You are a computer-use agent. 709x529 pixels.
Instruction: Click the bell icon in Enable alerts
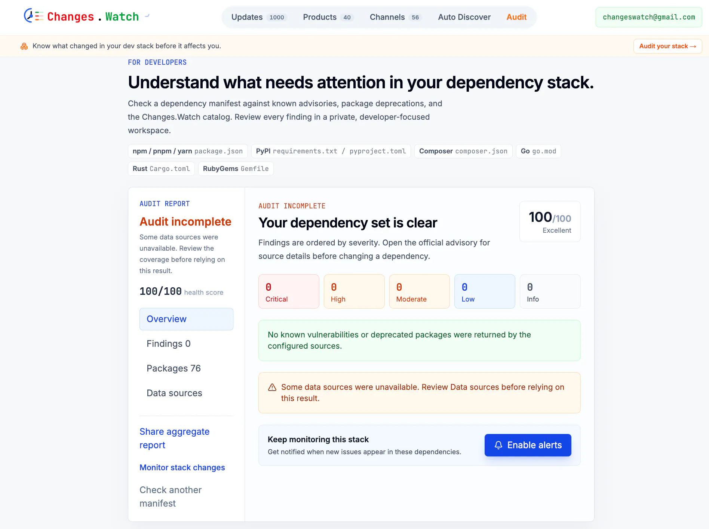[x=498, y=445]
